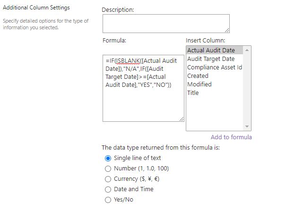Select Single line of text radio button
Viewport: 286px width, 211px height.
coord(108,159)
